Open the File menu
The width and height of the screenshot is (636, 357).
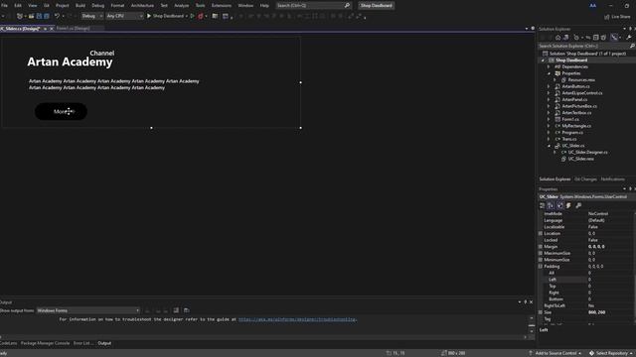(x=4, y=6)
